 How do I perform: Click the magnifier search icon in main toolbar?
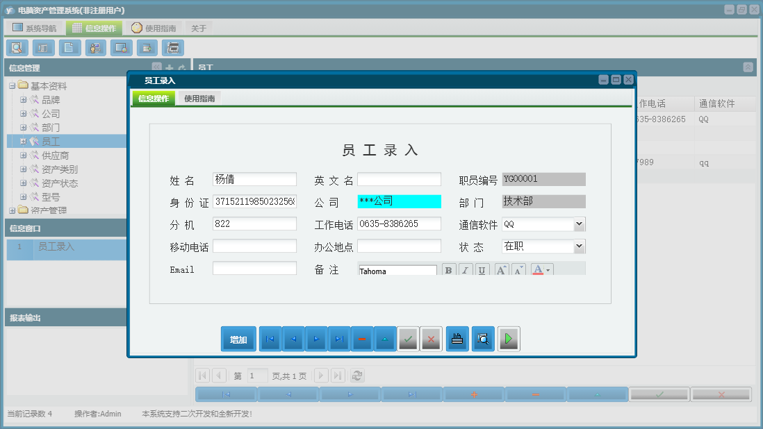tap(17, 48)
